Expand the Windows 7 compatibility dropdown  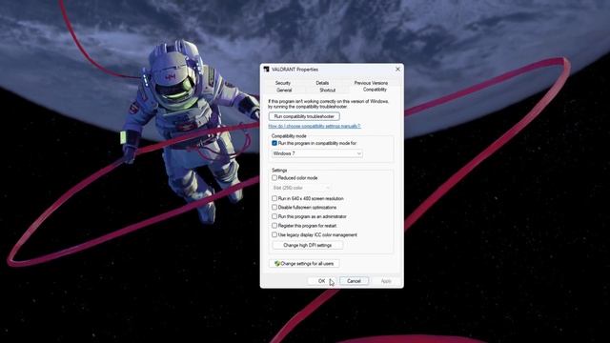[317, 153]
